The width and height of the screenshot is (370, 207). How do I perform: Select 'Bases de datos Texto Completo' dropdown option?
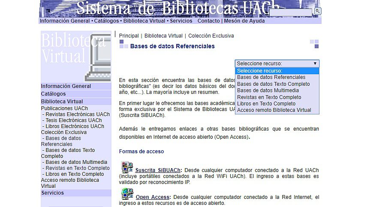[x=277, y=84]
